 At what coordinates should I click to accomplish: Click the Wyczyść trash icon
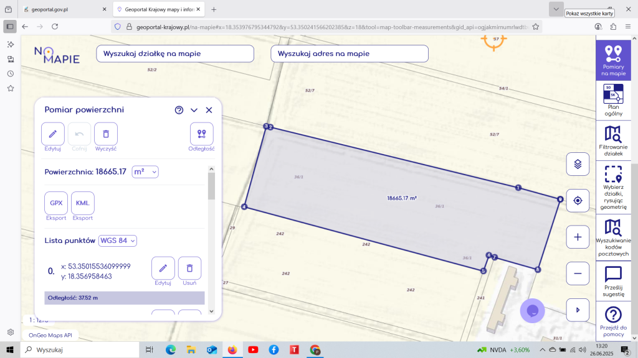click(x=106, y=134)
